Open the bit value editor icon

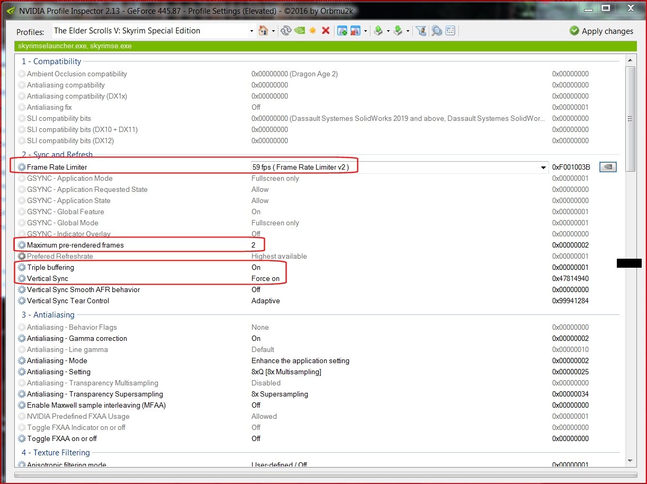pyautogui.click(x=450, y=31)
